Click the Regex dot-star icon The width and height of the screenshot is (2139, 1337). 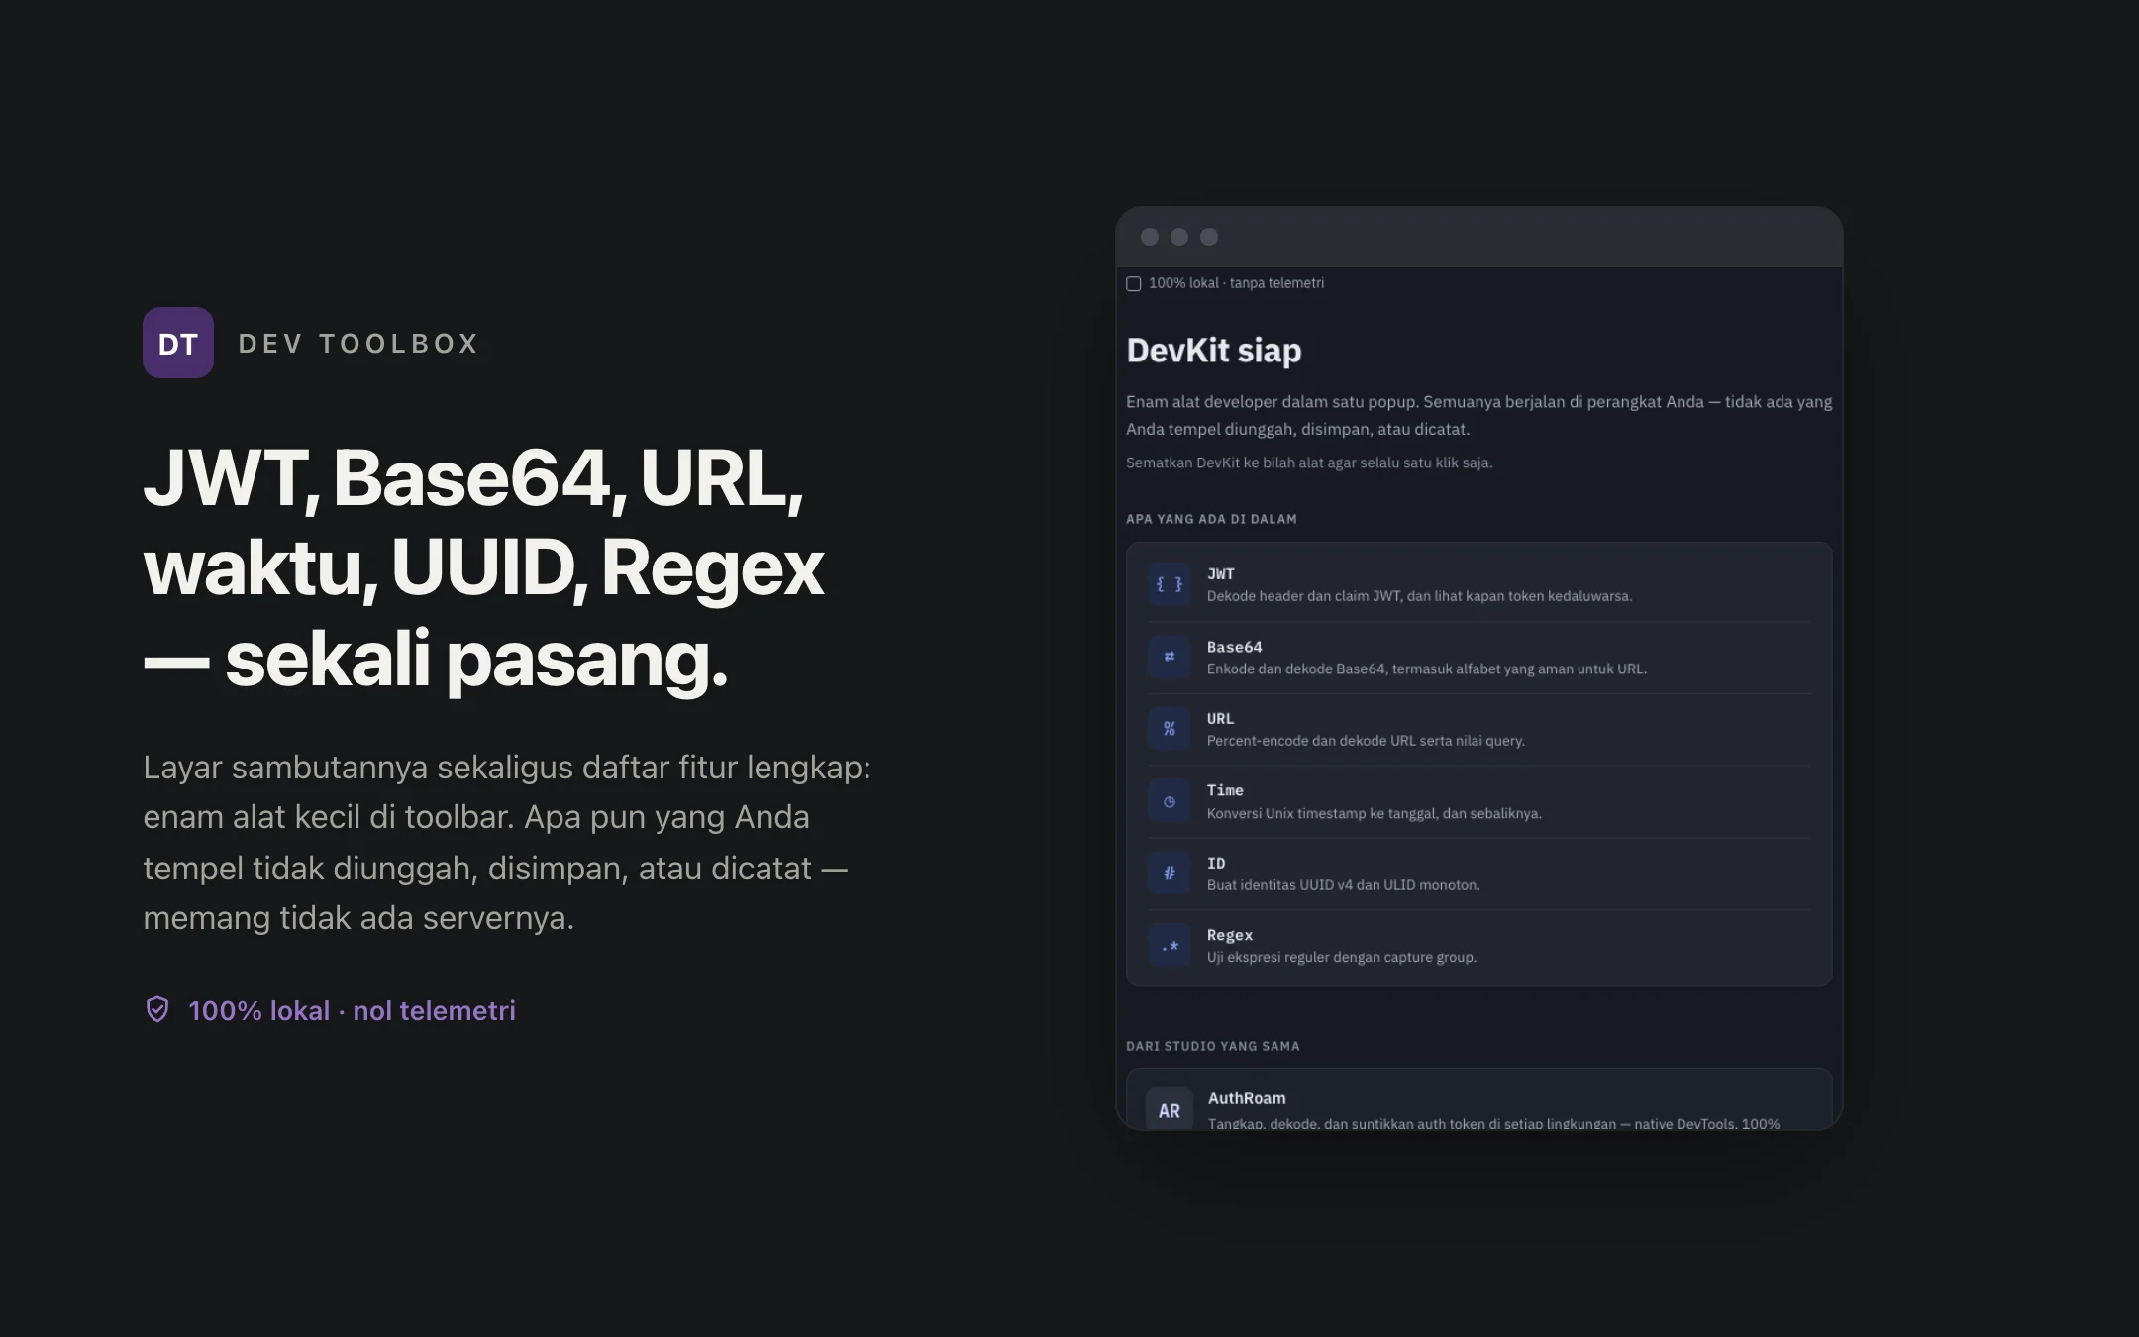(x=1170, y=946)
